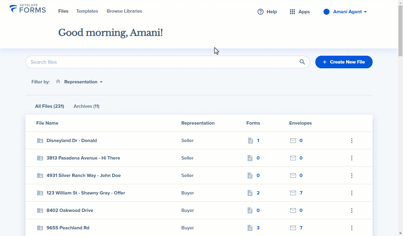The image size is (403, 236).
Task: Open more options for 123 William St
Action: (x=351, y=193)
